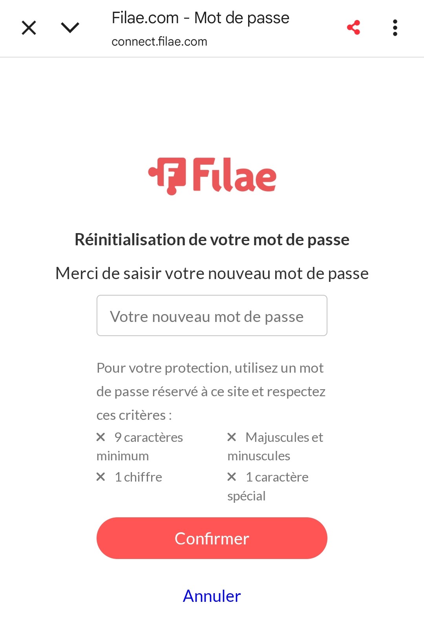Follow the Annuler link
Viewport: 424px width, 627px height.
[212, 596]
